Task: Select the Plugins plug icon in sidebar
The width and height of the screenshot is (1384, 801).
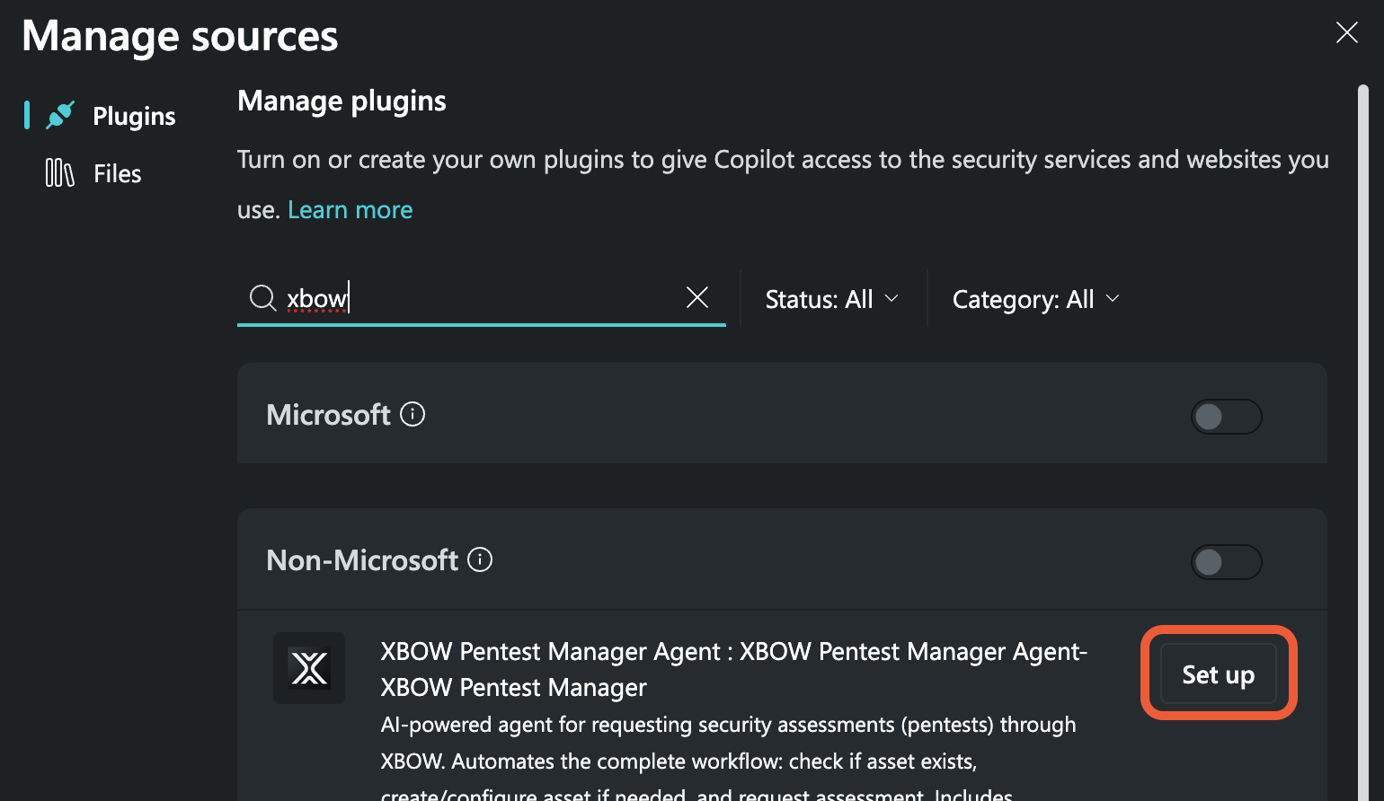Action: [x=58, y=115]
